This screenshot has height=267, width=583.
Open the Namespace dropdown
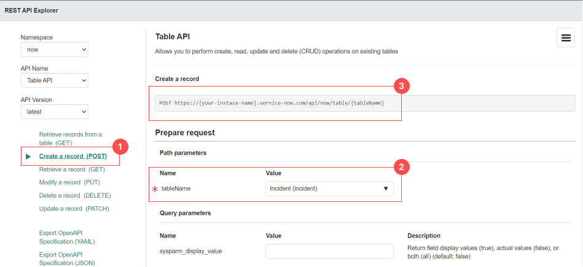[x=54, y=49]
